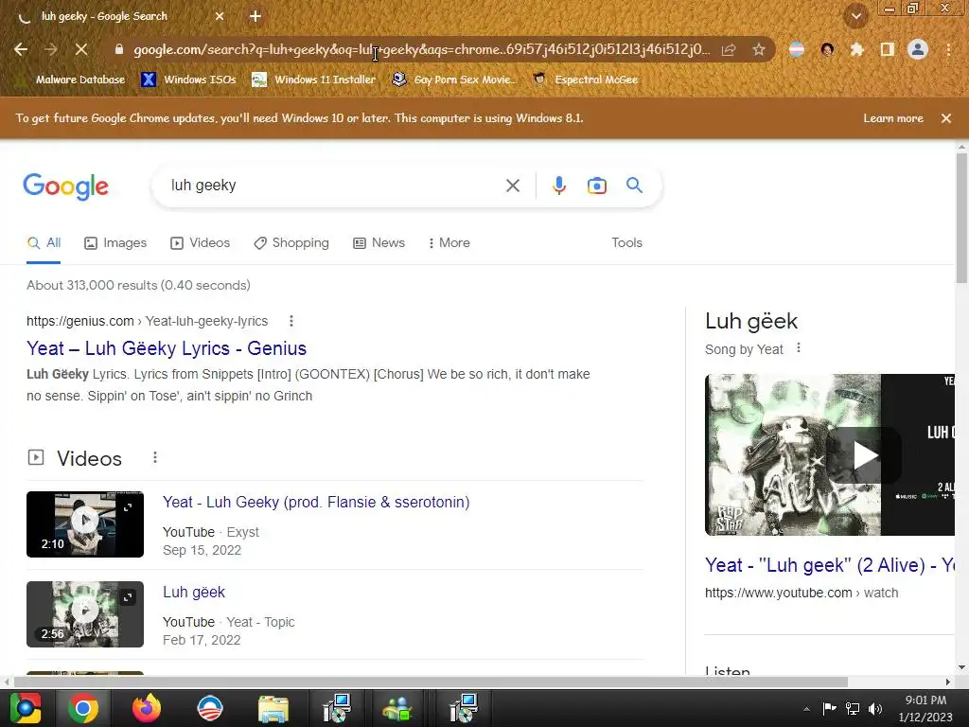
Task: Close the 'luh geeky - Google Search' tab
Action: click(x=220, y=16)
